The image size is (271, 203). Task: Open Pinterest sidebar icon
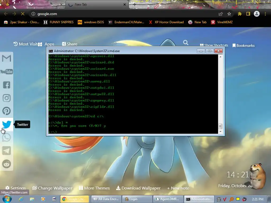[7, 111]
